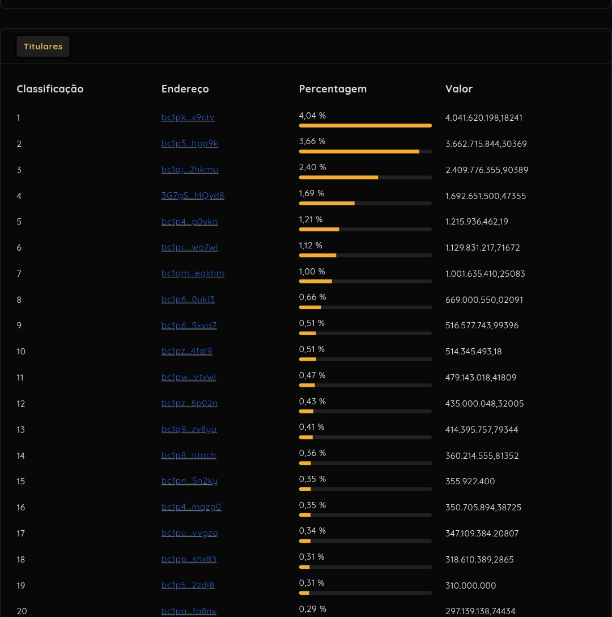Image resolution: width=612 pixels, height=617 pixels.
Task: Select value 479.143.018,41809
Action: tap(481, 377)
